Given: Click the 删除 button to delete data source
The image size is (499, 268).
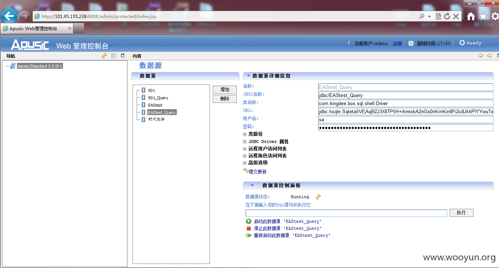Looking at the screenshot, I should click(225, 99).
